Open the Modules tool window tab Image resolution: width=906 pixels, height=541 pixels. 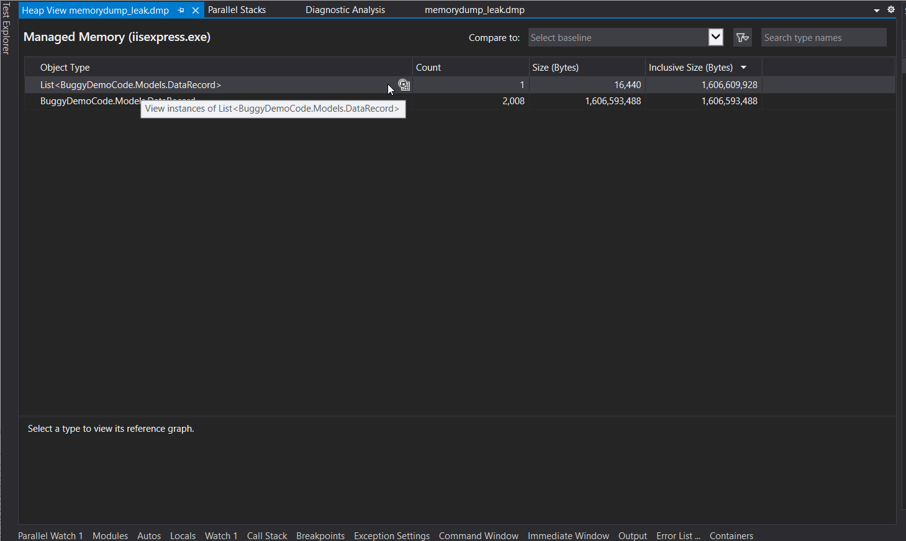point(110,535)
